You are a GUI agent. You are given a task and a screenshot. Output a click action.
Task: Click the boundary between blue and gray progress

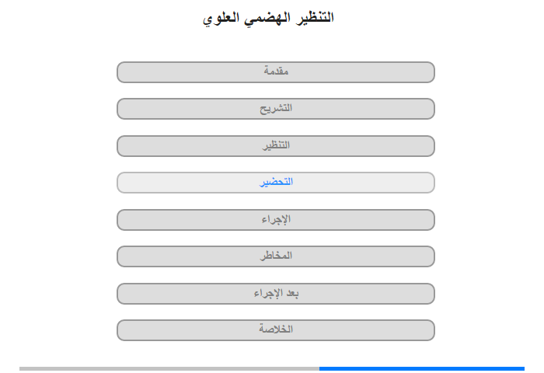coord(319,368)
